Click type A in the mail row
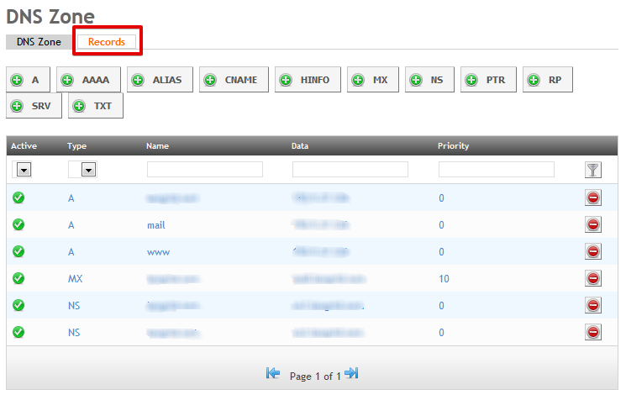The width and height of the screenshot is (626, 395). click(x=71, y=225)
